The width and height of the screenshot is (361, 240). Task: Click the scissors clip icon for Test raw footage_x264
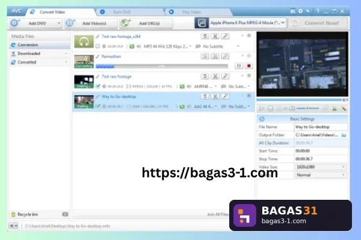tap(215, 36)
